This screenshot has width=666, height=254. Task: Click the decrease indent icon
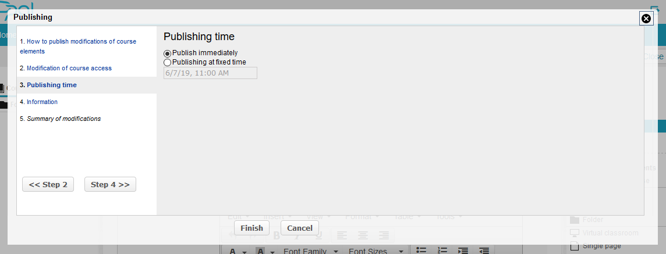484,251
